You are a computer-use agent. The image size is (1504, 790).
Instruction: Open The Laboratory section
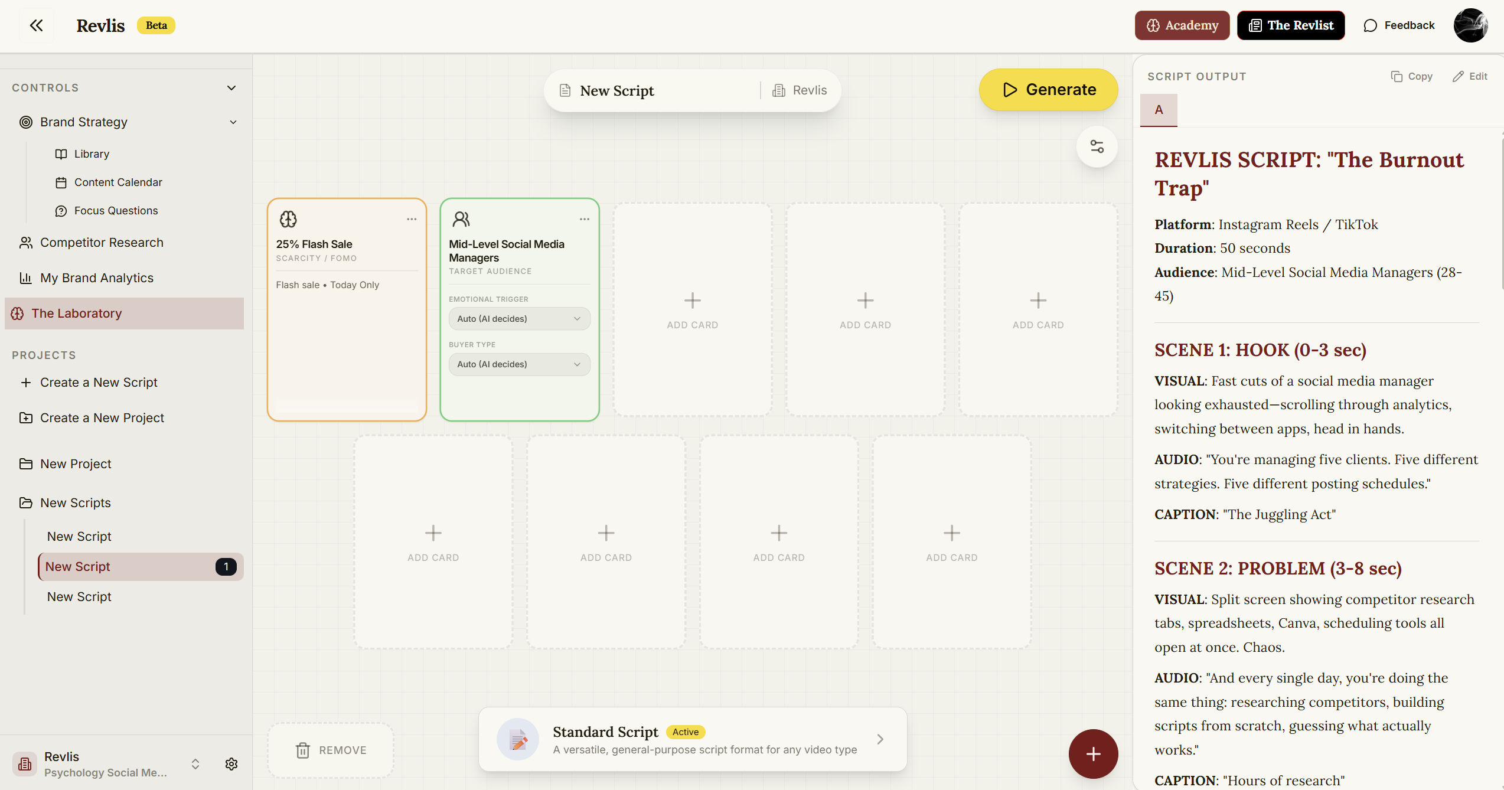76,313
